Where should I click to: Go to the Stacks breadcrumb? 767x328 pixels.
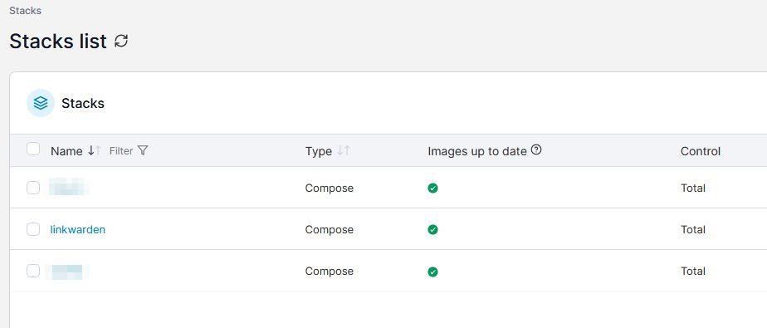[26, 10]
